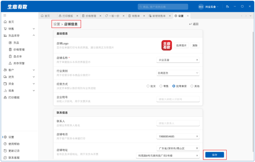Open 库存预警 warning item
This screenshot has height=162, width=255.
click(19, 63)
